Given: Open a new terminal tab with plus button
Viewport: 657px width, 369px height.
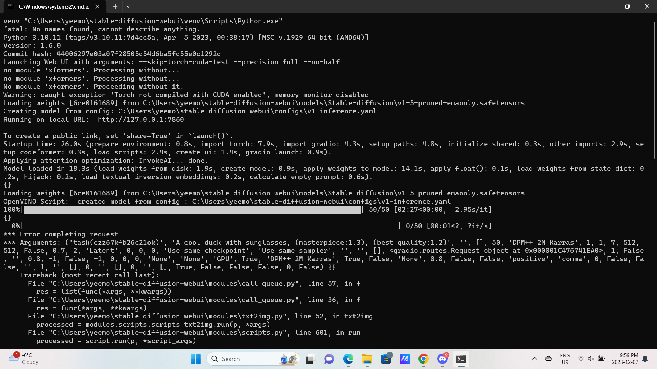Looking at the screenshot, I should tap(115, 6).
